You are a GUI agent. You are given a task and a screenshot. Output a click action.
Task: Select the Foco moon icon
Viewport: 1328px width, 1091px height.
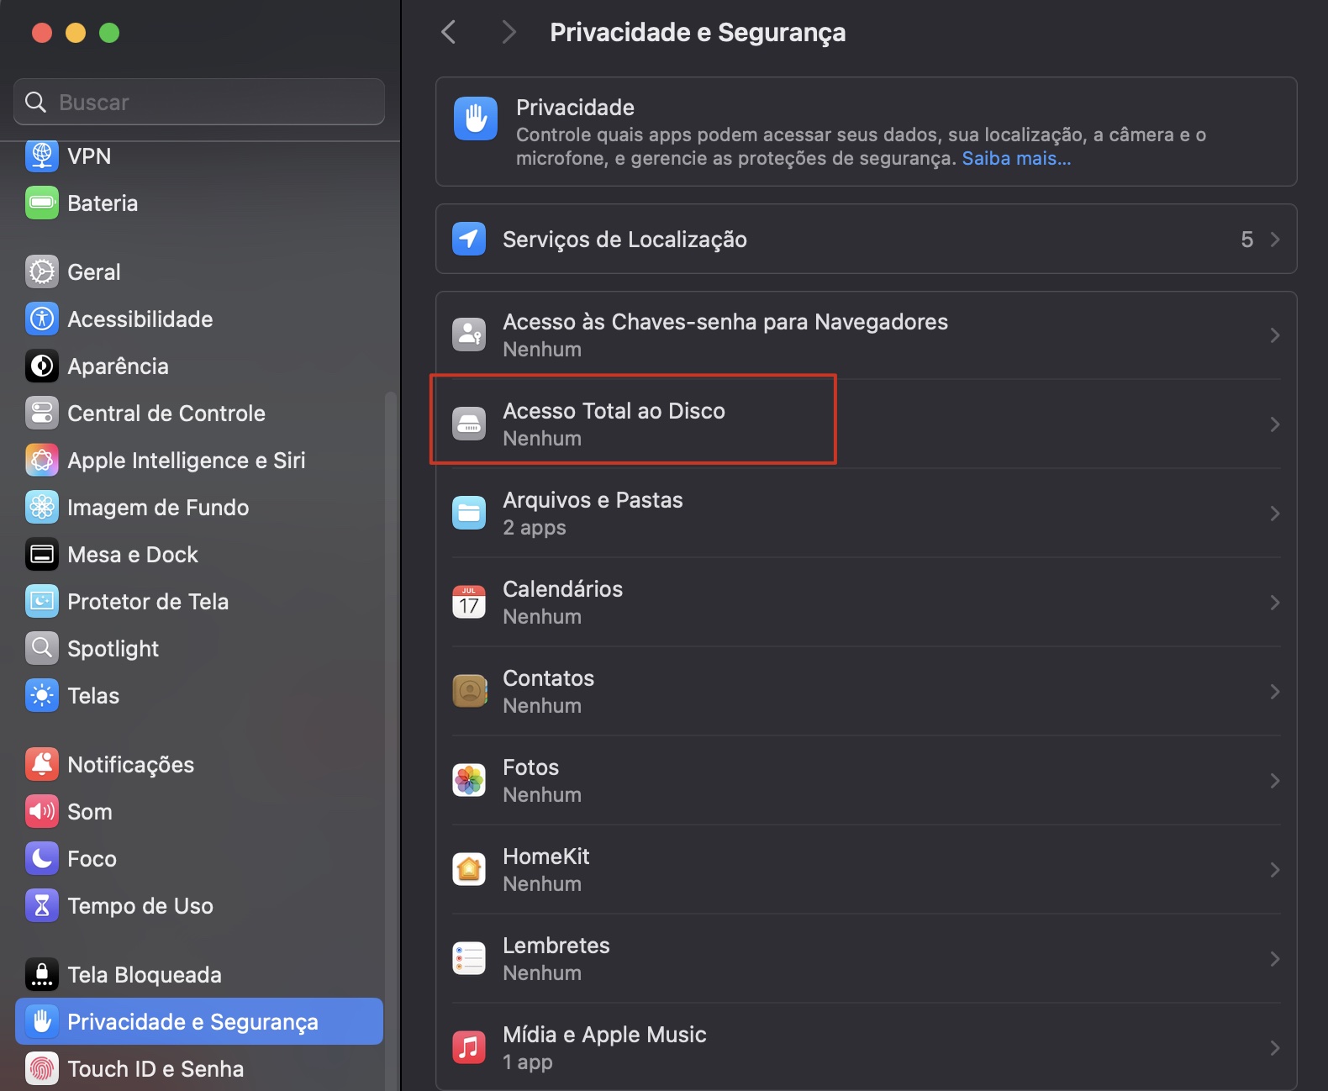(x=42, y=858)
